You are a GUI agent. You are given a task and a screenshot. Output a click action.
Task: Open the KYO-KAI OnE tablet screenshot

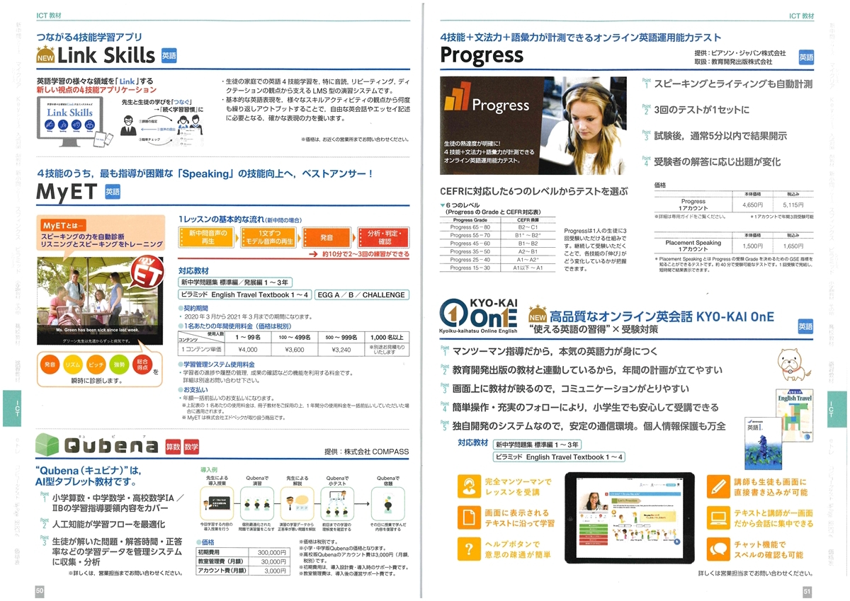tap(630, 516)
